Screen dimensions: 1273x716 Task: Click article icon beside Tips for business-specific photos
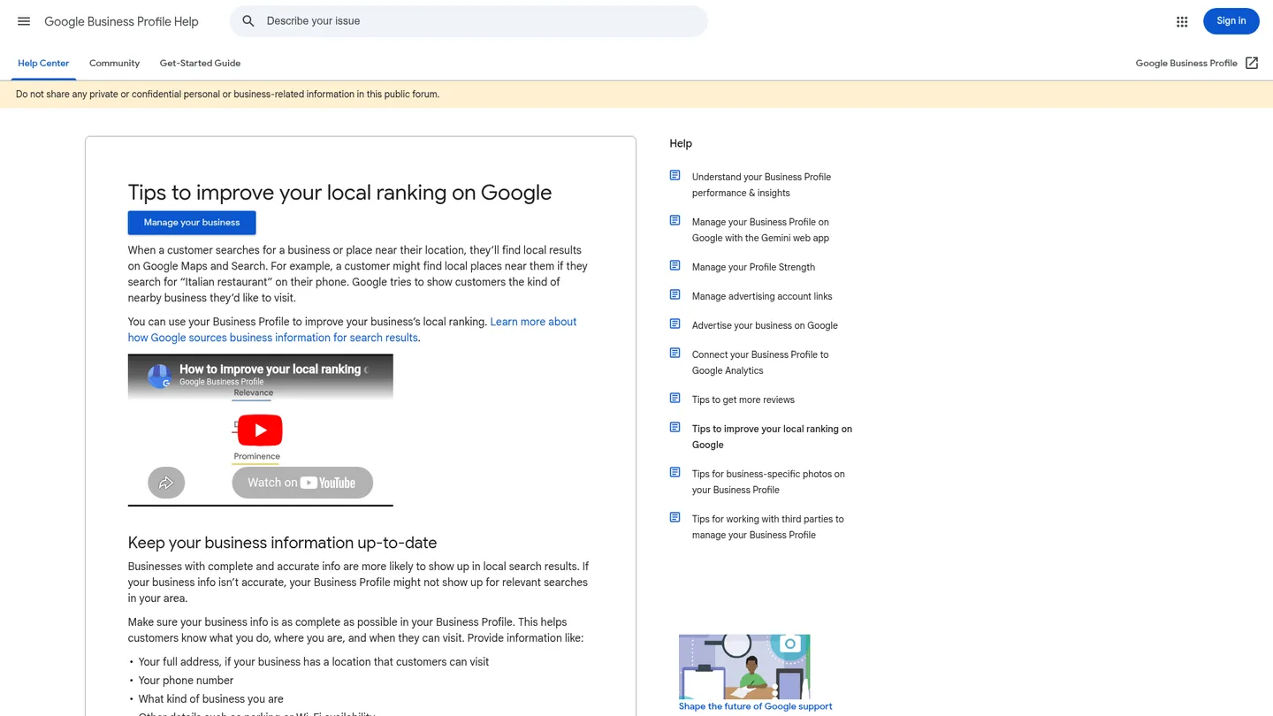click(675, 473)
